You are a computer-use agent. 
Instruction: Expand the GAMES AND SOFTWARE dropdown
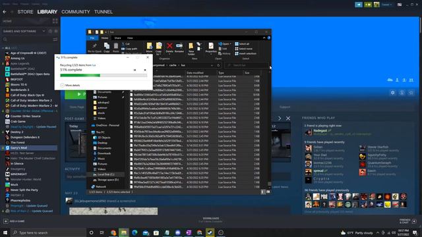tap(44, 31)
